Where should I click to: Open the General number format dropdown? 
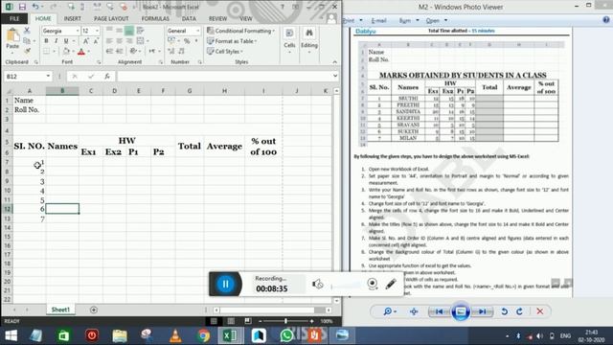(x=198, y=31)
